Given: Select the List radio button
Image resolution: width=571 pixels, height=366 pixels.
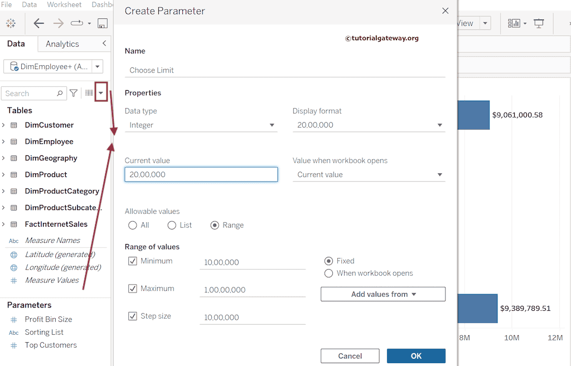Looking at the screenshot, I should [x=172, y=225].
